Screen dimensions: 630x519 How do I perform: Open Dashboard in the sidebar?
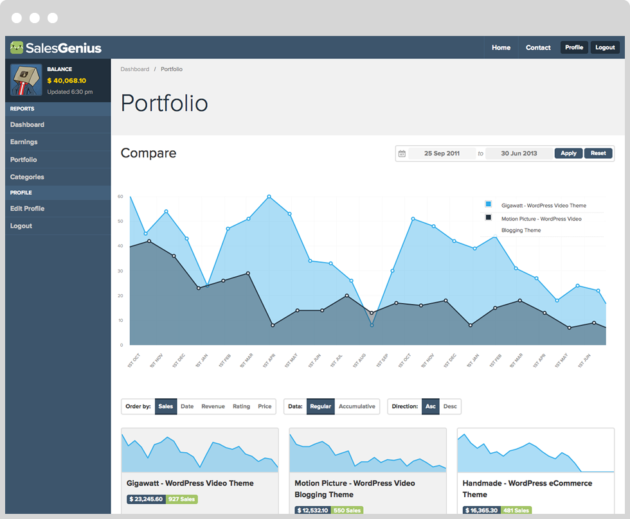click(x=58, y=125)
